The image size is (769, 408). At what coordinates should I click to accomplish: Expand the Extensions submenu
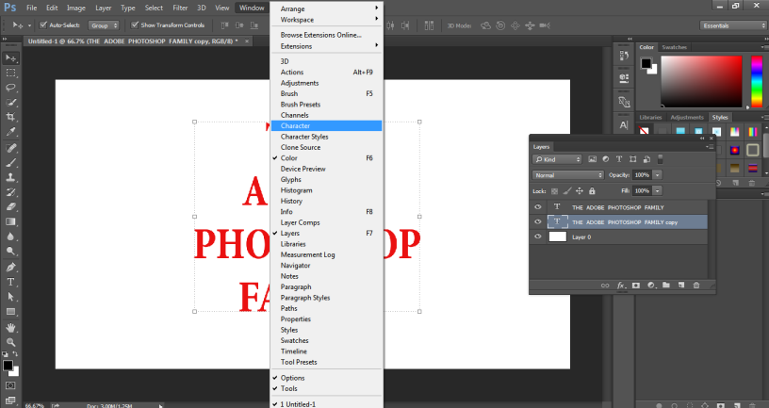(x=327, y=46)
